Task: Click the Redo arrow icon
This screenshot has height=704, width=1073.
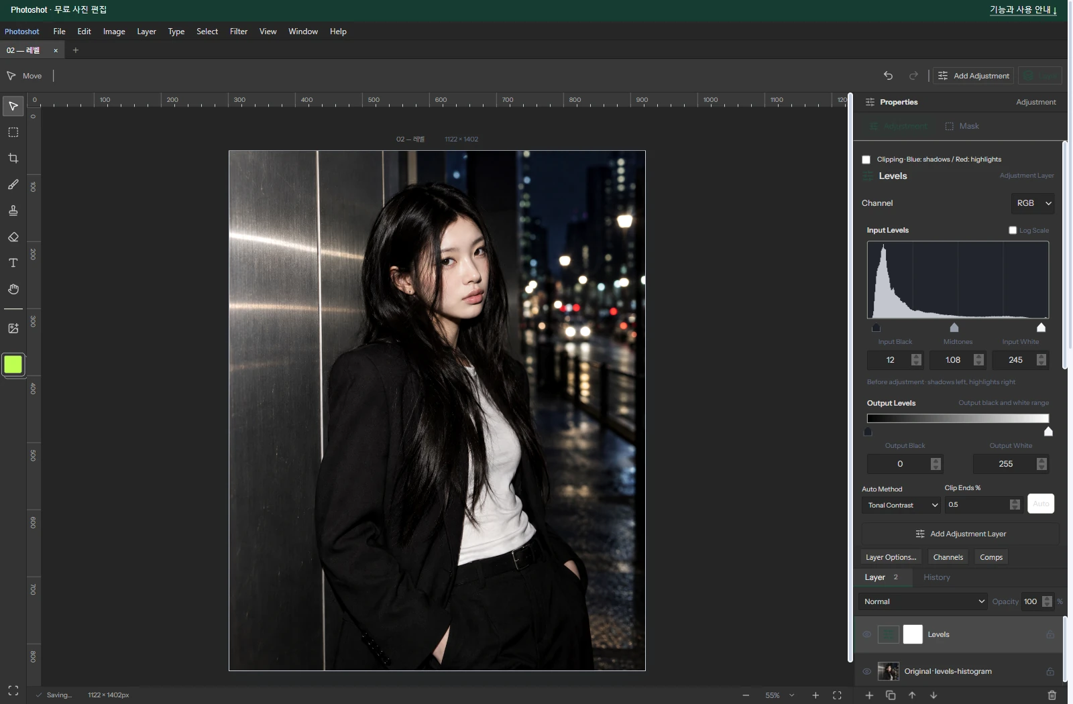Action: 913,76
